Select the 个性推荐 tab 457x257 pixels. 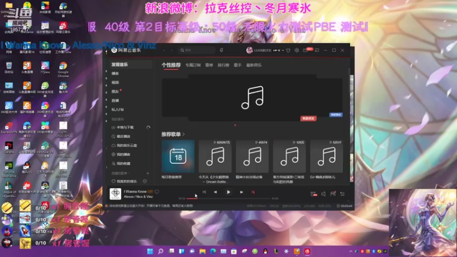(x=171, y=65)
